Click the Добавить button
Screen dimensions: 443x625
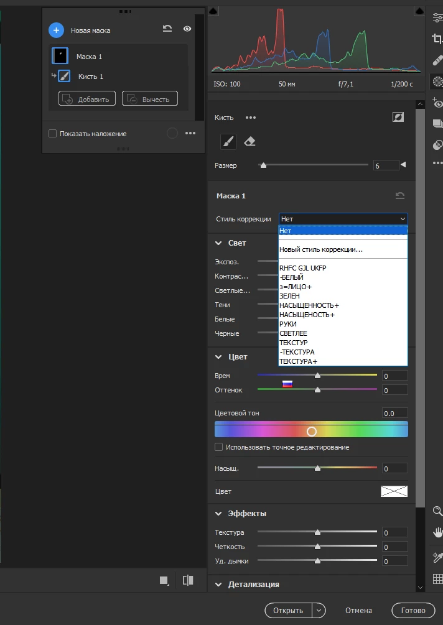[x=87, y=98]
